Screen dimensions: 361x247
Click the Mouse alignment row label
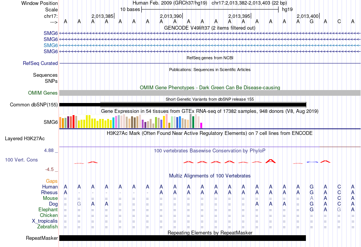tap(50, 198)
